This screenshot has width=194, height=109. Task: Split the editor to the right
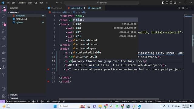[187, 8]
